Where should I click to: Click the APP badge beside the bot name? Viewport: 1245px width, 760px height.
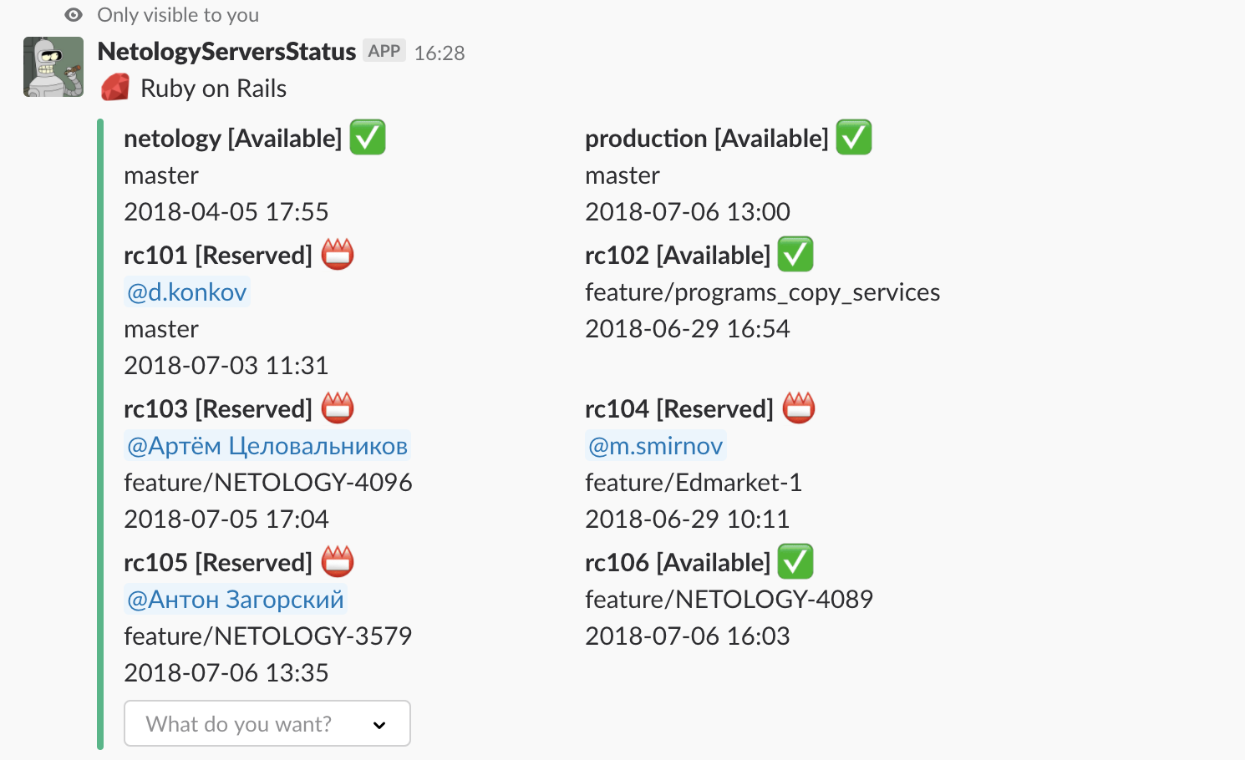[384, 51]
